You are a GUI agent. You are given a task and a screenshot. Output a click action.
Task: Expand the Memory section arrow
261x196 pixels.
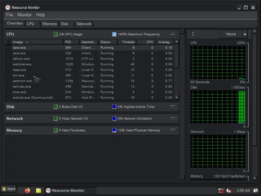click(173, 130)
